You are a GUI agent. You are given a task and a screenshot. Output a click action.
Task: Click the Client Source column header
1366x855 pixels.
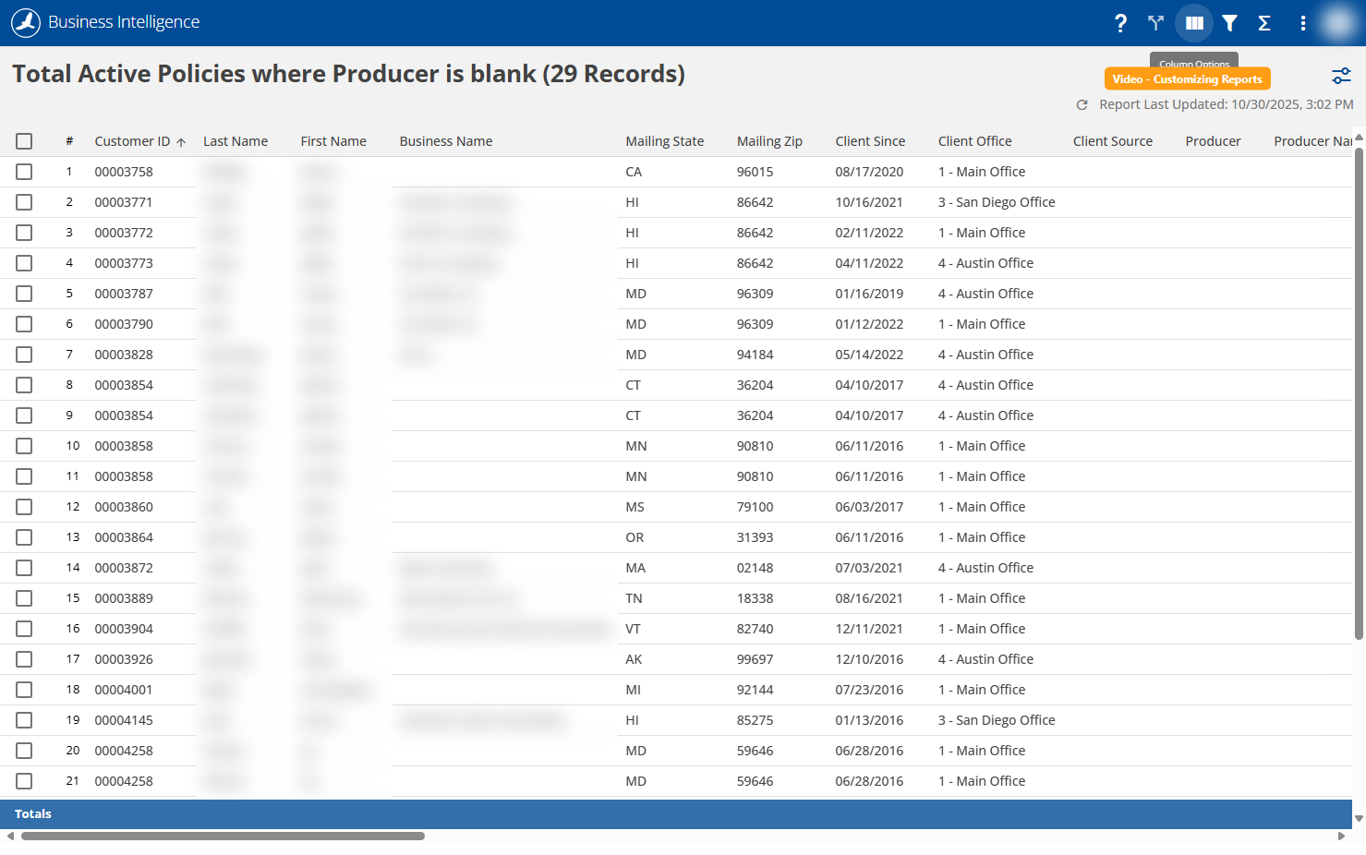pyautogui.click(x=1112, y=141)
